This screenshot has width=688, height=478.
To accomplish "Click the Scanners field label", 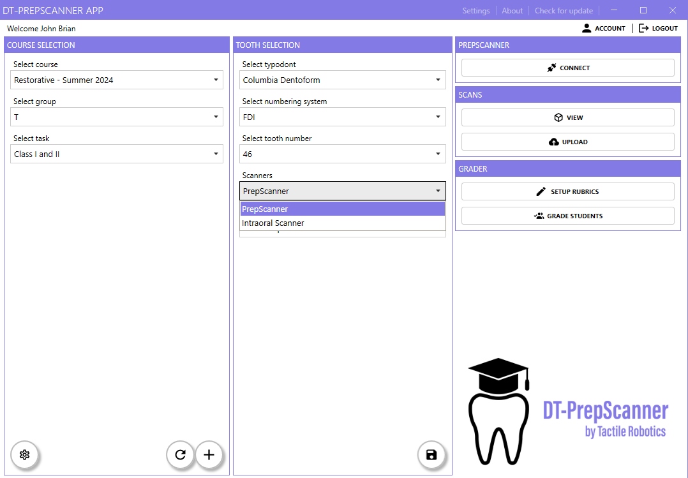I will tap(257, 175).
